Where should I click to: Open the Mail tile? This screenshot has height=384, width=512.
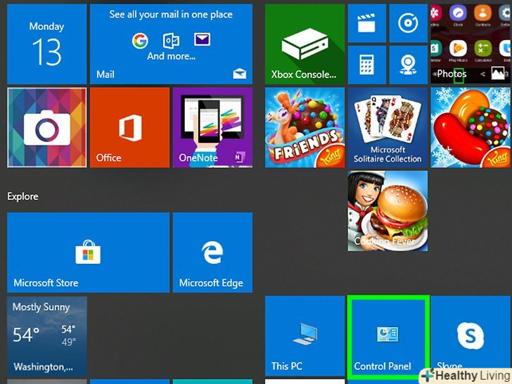click(x=171, y=44)
